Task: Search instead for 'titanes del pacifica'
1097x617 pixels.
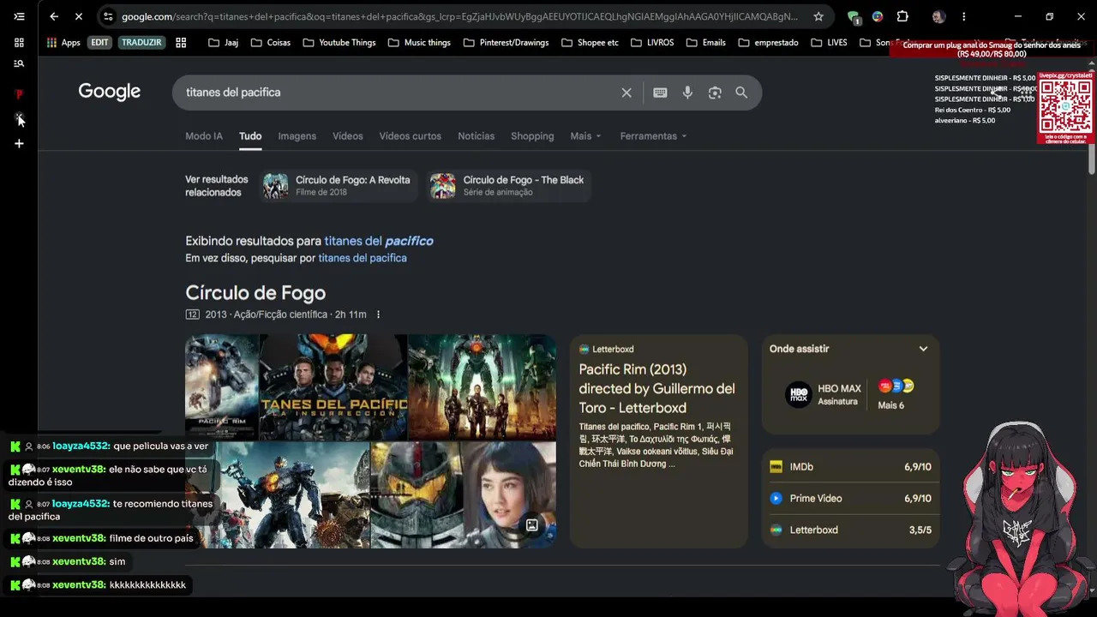Action: (363, 258)
